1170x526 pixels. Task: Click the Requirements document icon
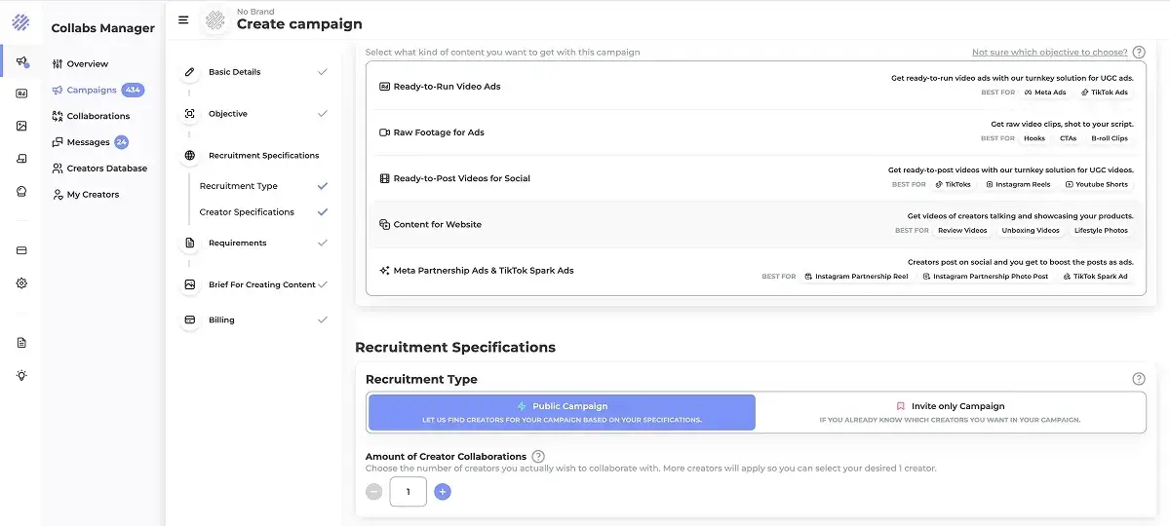coord(189,243)
